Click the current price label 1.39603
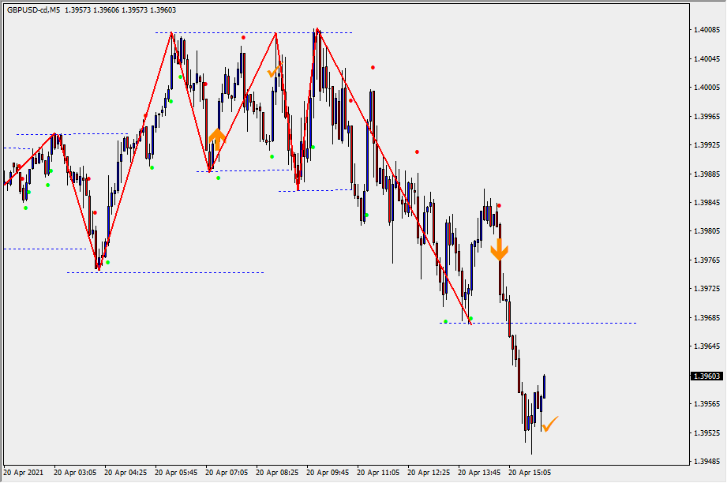The image size is (727, 483). (x=706, y=376)
